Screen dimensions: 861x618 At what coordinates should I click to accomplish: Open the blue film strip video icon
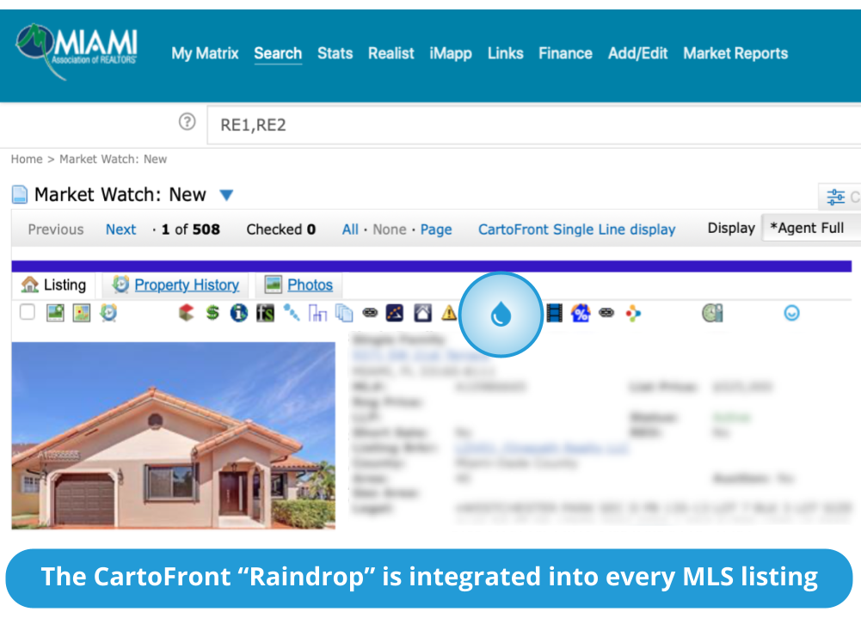(555, 313)
